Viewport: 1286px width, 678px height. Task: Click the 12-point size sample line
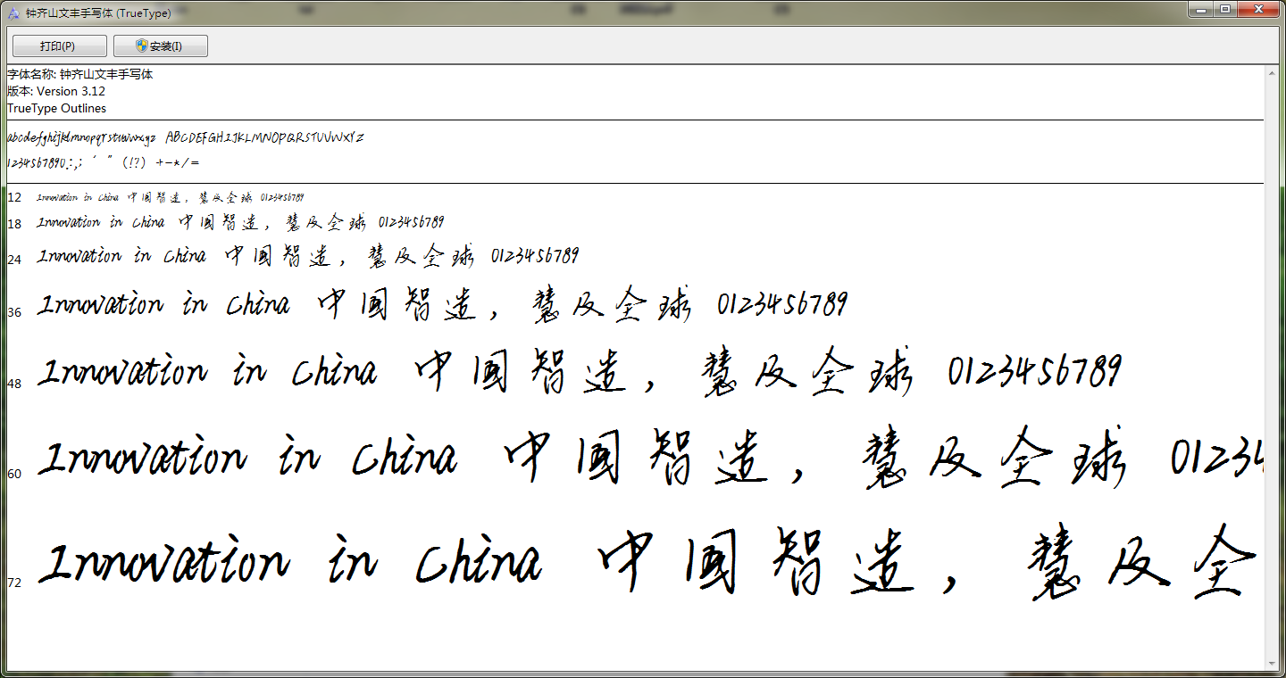point(170,197)
